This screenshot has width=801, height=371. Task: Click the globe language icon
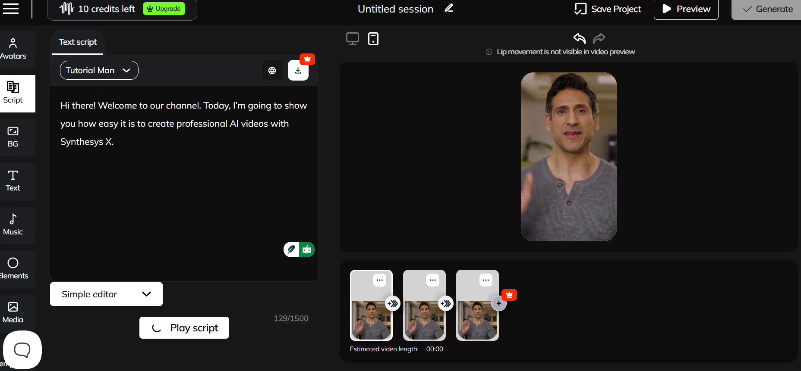(x=272, y=70)
